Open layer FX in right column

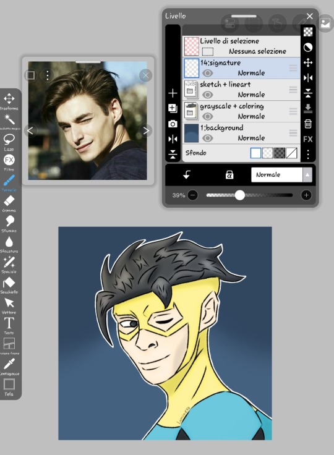pos(308,139)
